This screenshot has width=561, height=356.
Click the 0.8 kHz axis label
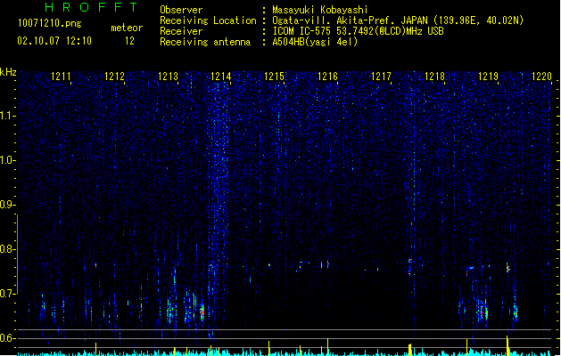pyautogui.click(x=7, y=249)
